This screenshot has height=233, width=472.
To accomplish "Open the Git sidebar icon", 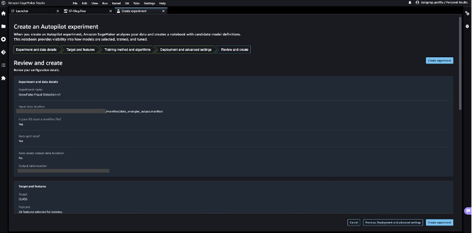I will (4, 52).
